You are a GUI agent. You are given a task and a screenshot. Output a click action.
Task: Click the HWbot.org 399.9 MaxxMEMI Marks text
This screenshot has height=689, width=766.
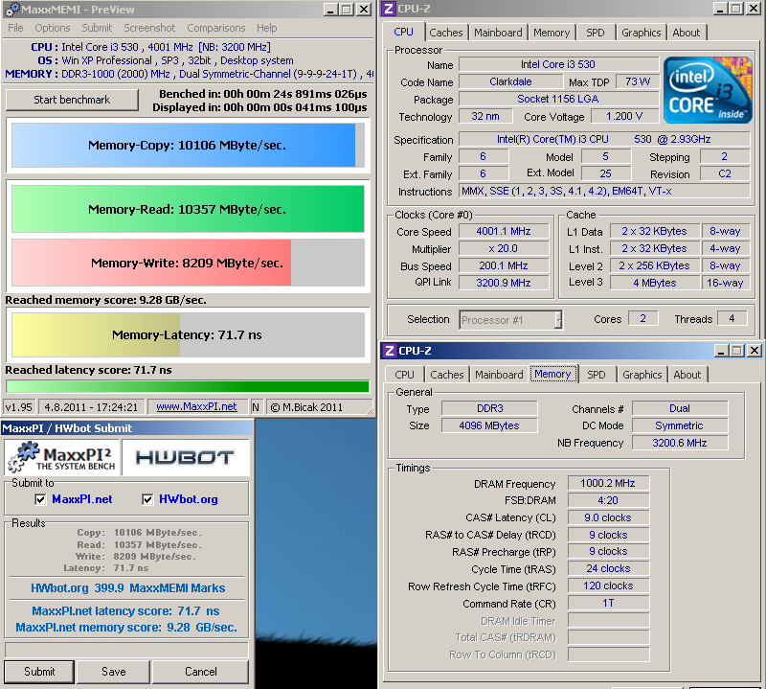(127, 588)
